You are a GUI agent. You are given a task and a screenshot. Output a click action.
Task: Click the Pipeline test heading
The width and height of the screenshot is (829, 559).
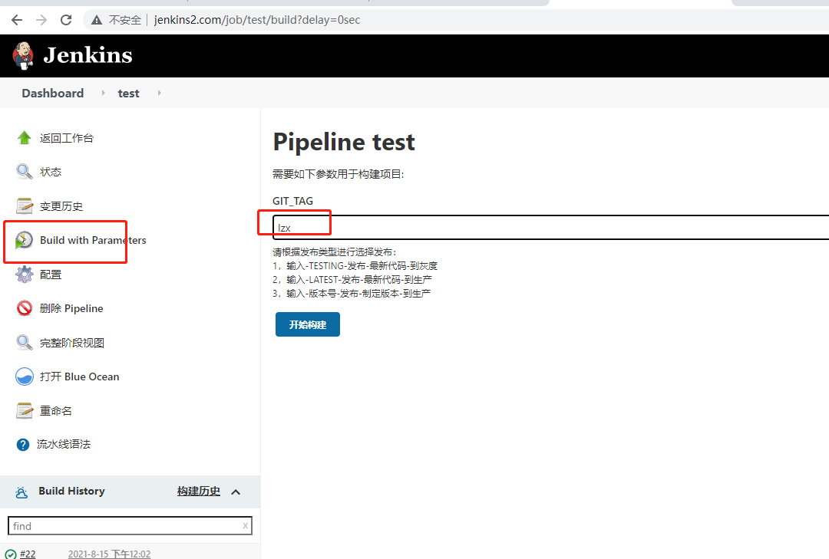pyautogui.click(x=344, y=142)
